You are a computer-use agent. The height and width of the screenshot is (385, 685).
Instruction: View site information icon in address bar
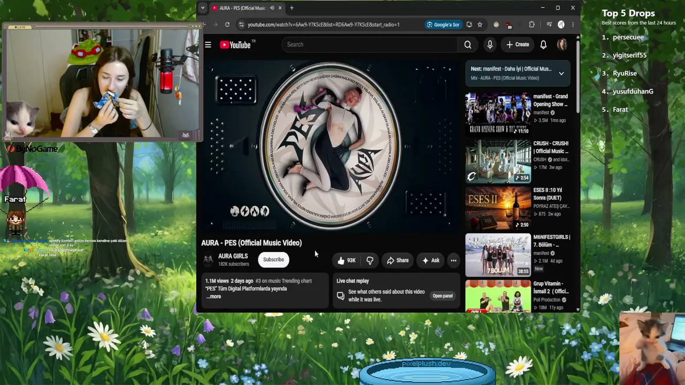click(241, 25)
